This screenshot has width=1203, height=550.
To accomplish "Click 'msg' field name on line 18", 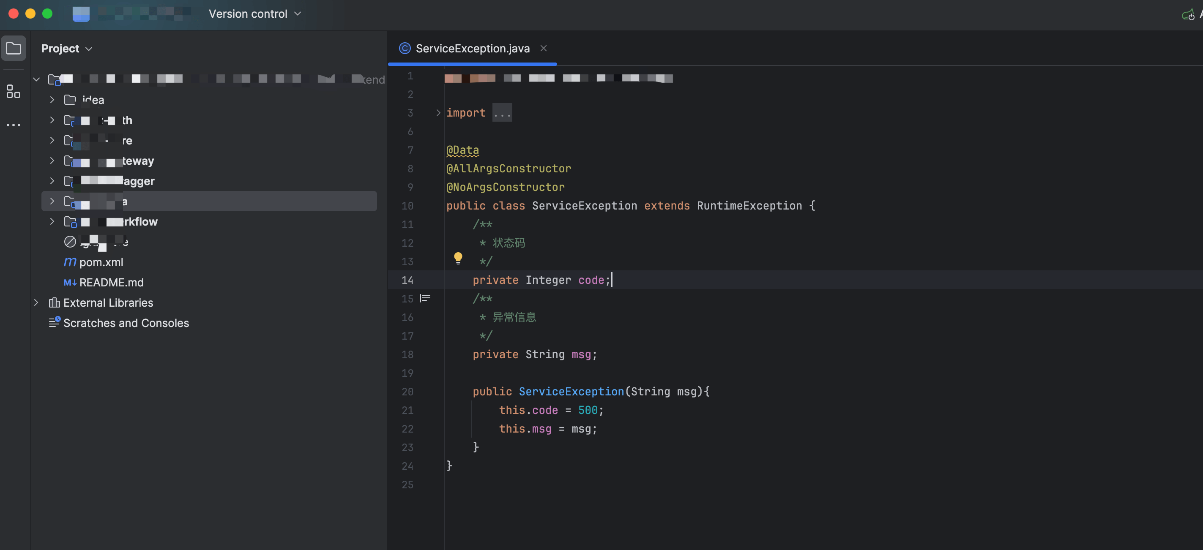I will tap(581, 354).
